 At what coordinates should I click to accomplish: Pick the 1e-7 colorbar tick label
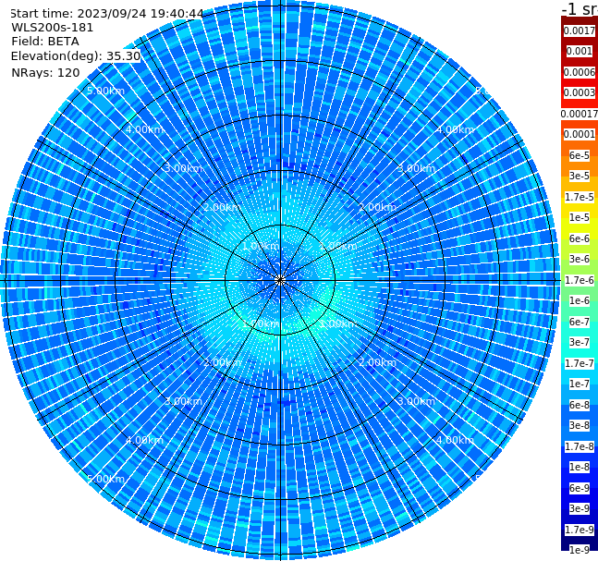coord(580,384)
